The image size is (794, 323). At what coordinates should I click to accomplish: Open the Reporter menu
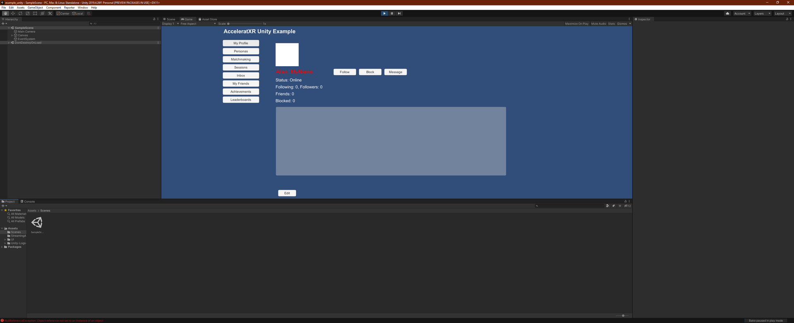[x=69, y=7]
